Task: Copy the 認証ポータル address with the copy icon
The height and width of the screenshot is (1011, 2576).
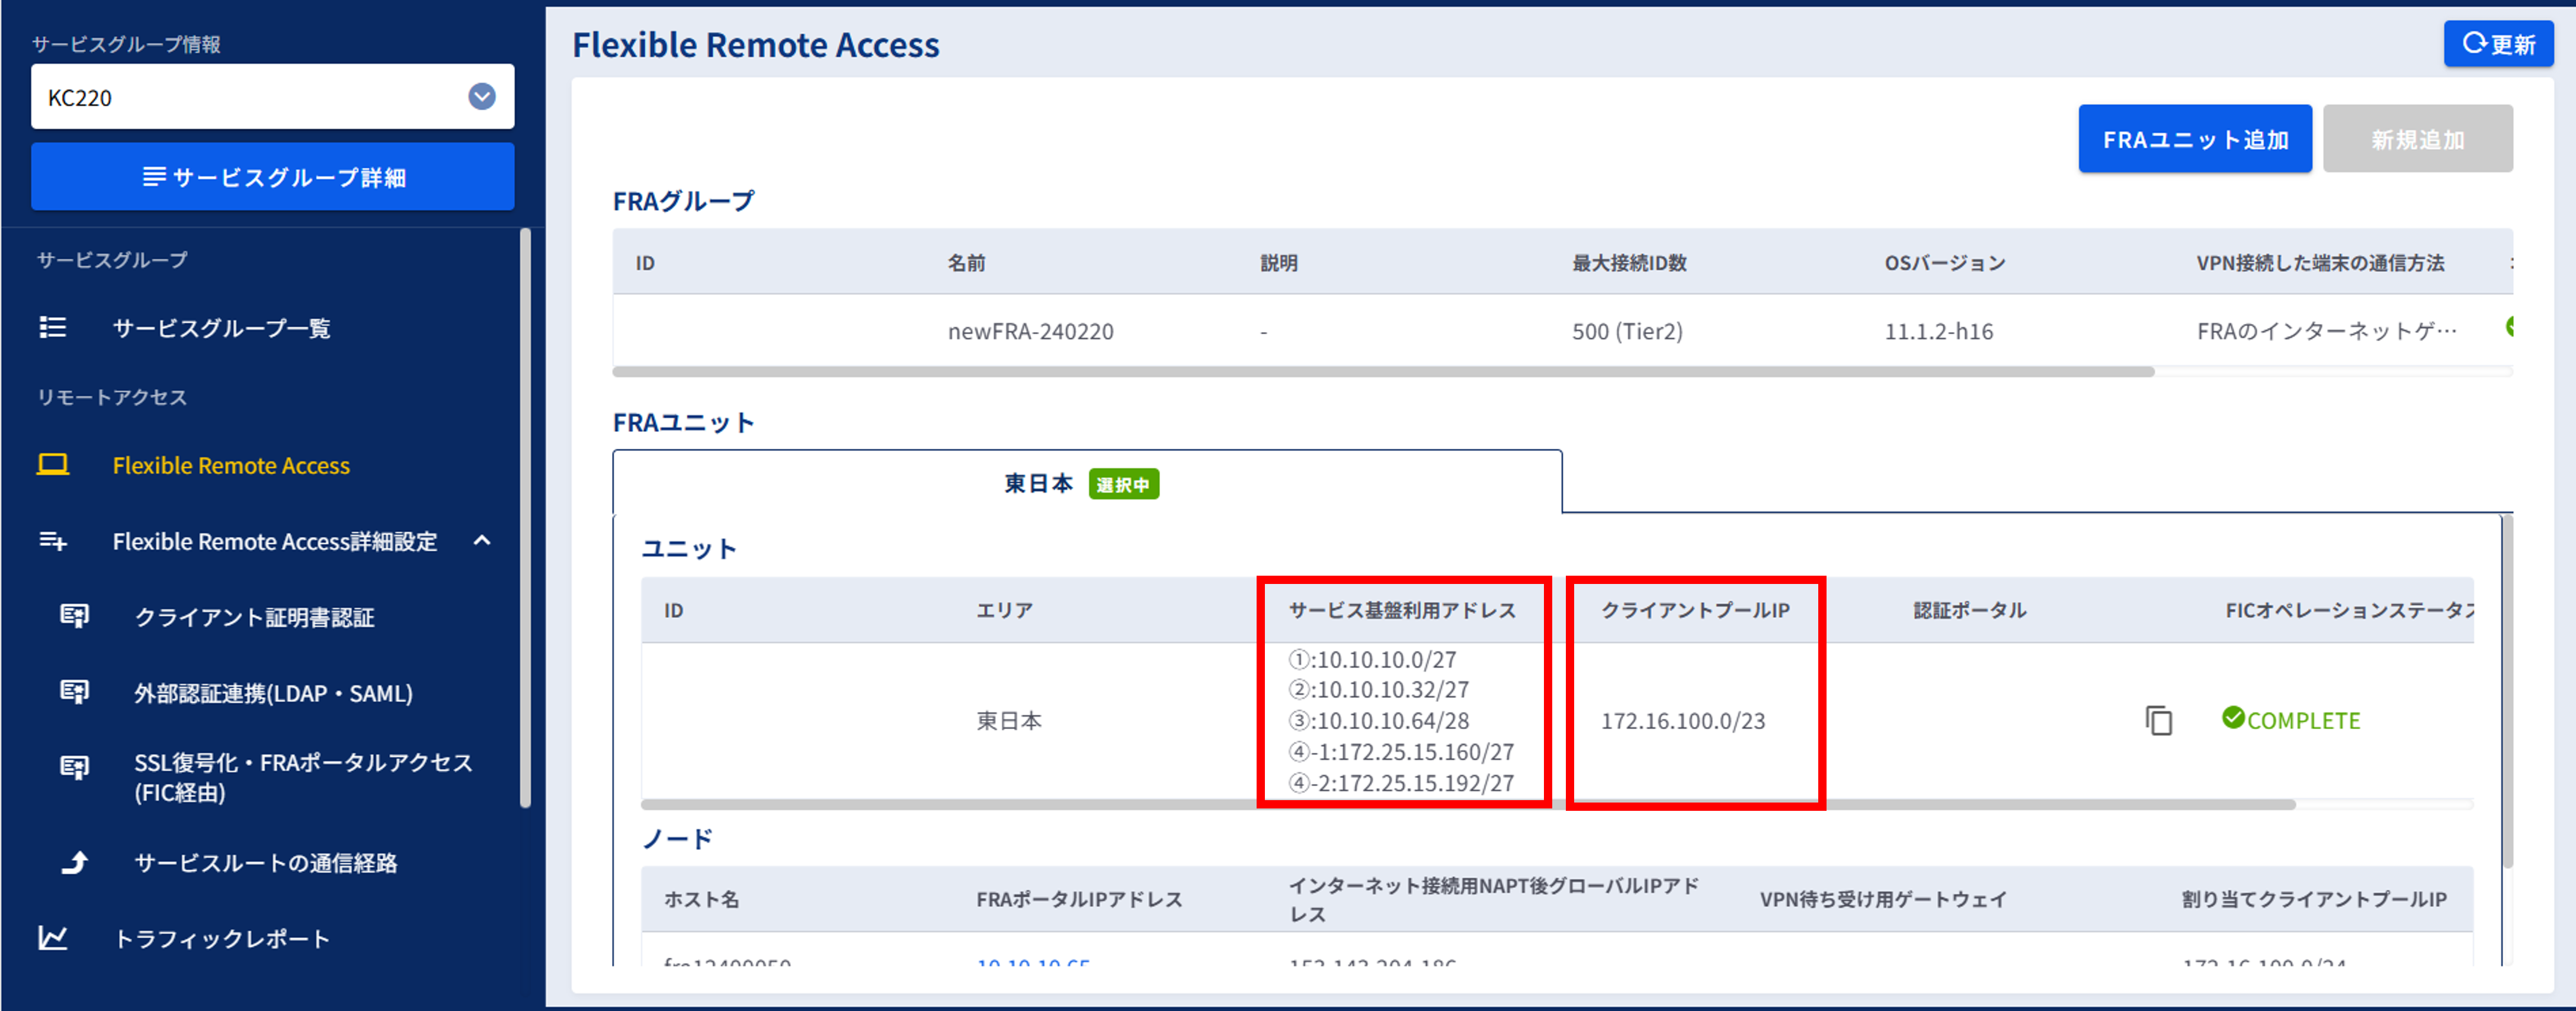Action: tap(2158, 720)
